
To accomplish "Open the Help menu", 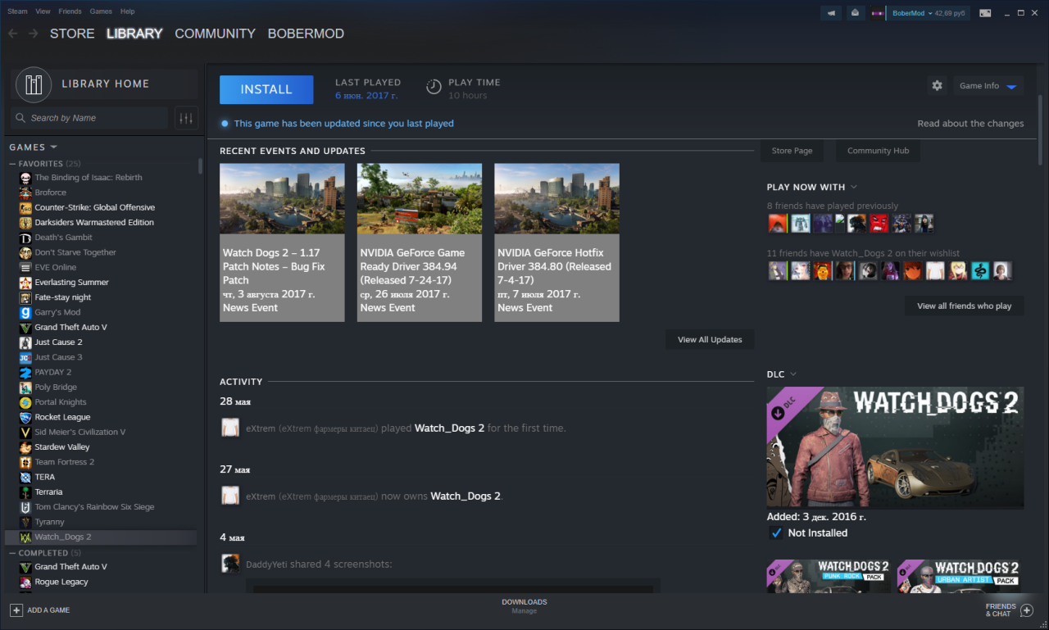I will pos(127,11).
